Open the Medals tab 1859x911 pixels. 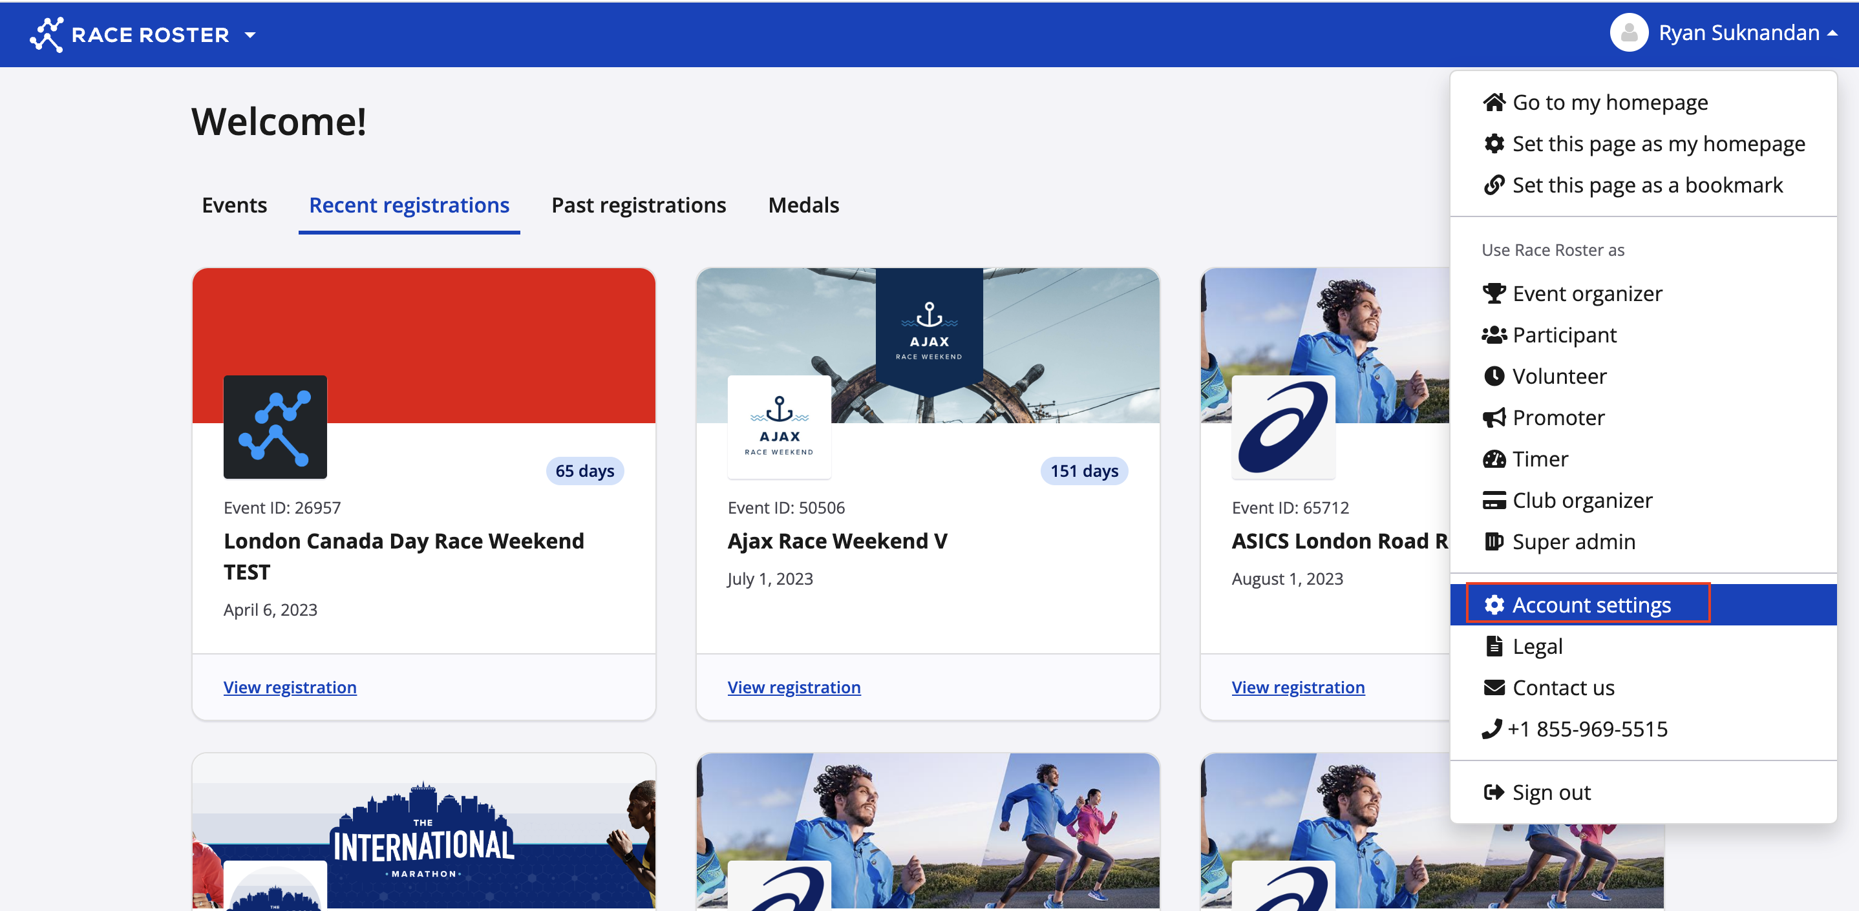pos(803,205)
